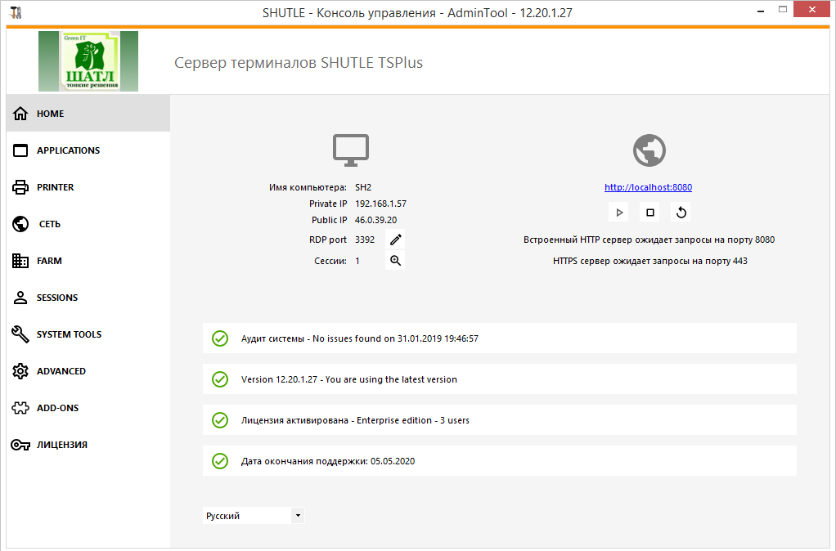
Task: Switch to the SESSIONS section
Action: click(20, 297)
